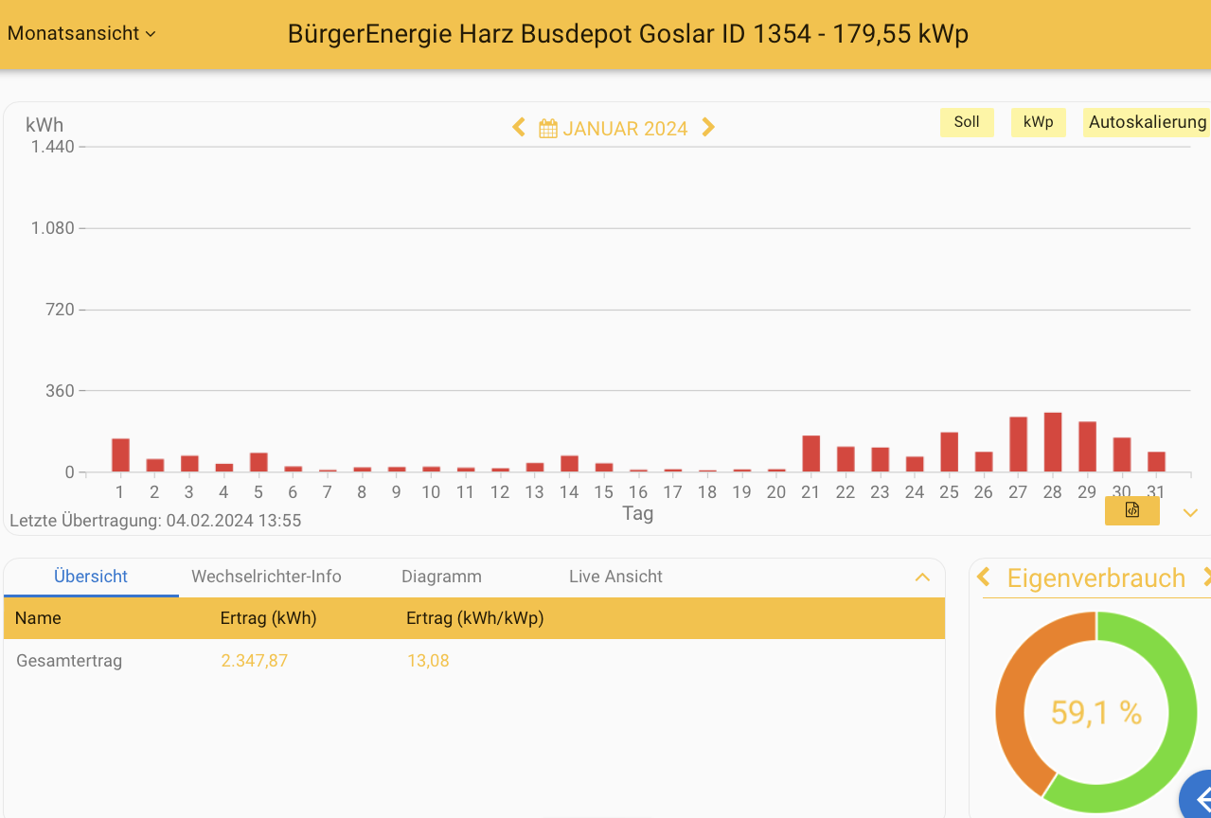Click the export file icon button
Image resolution: width=1211 pixels, height=818 pixels.
coord(1131,511)
